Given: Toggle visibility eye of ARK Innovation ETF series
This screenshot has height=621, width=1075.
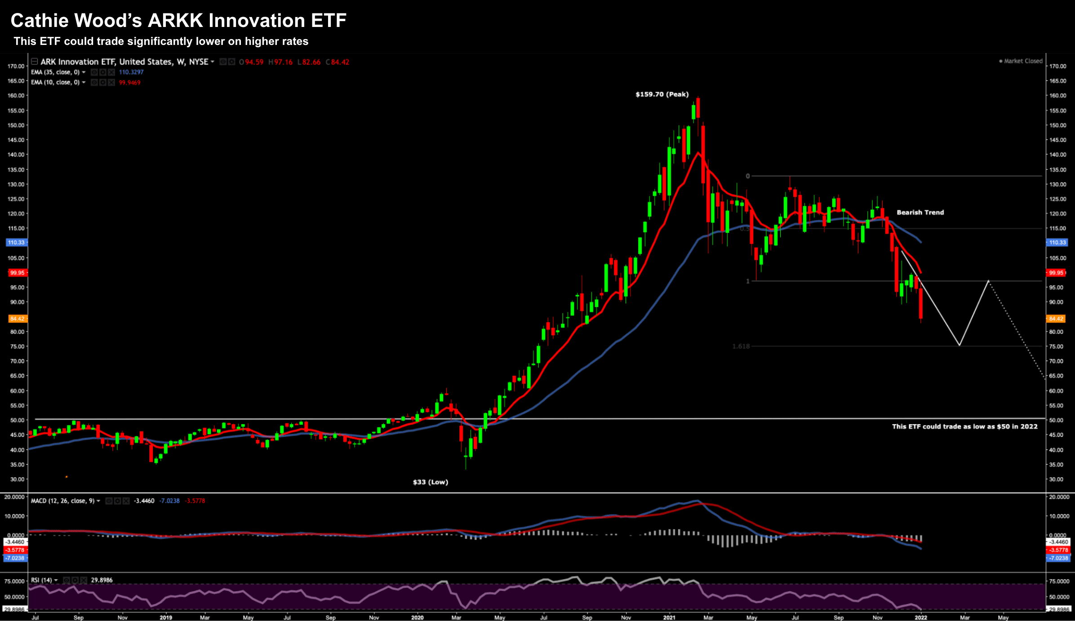Looking at the screenshot, I should (x=223, y=62).
